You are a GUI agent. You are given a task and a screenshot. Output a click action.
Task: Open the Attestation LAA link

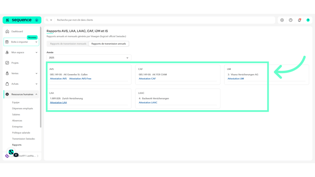tap(58, 102)
